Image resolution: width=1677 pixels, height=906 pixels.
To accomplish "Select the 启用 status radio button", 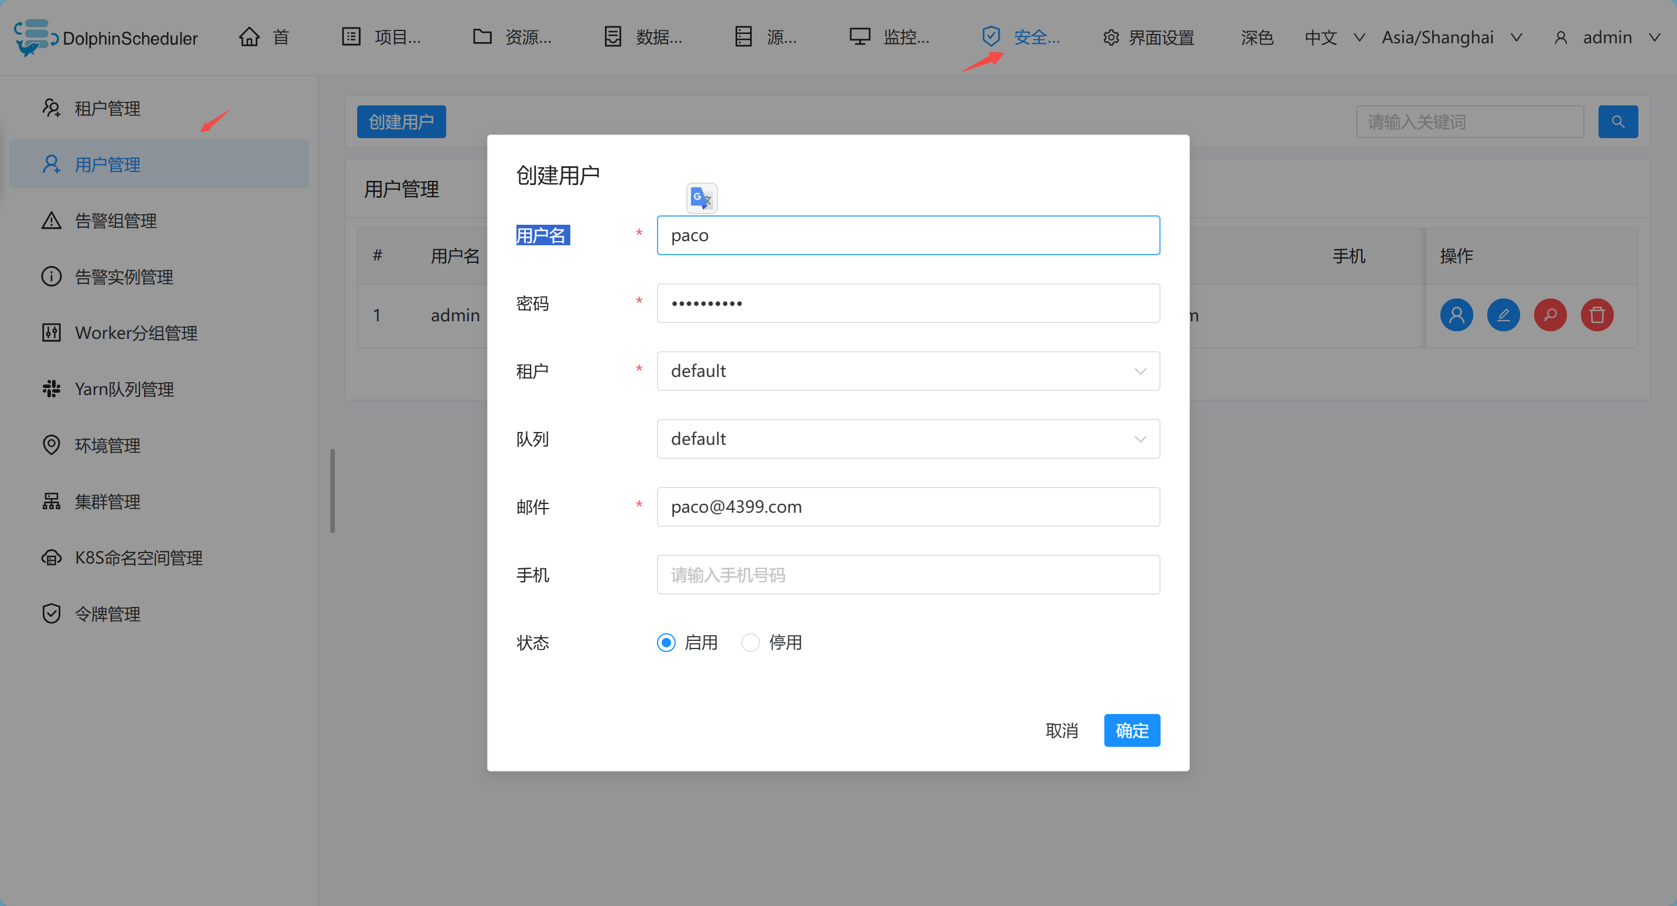I will (x=666, y=643).
